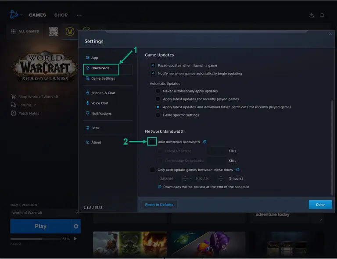Open the purple-haired character news thumbnail

pos(208,244)
